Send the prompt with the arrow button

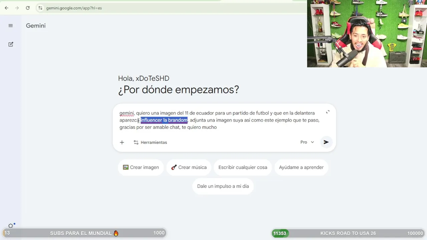[326, 142]
